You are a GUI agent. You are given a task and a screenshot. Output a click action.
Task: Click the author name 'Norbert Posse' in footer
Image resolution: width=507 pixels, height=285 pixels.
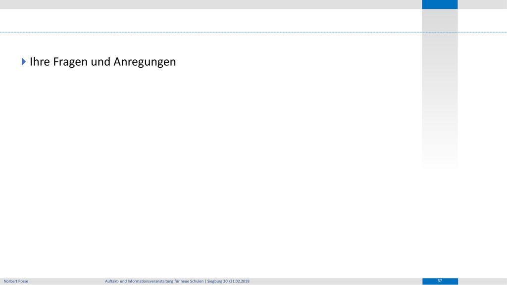point(16,281)
